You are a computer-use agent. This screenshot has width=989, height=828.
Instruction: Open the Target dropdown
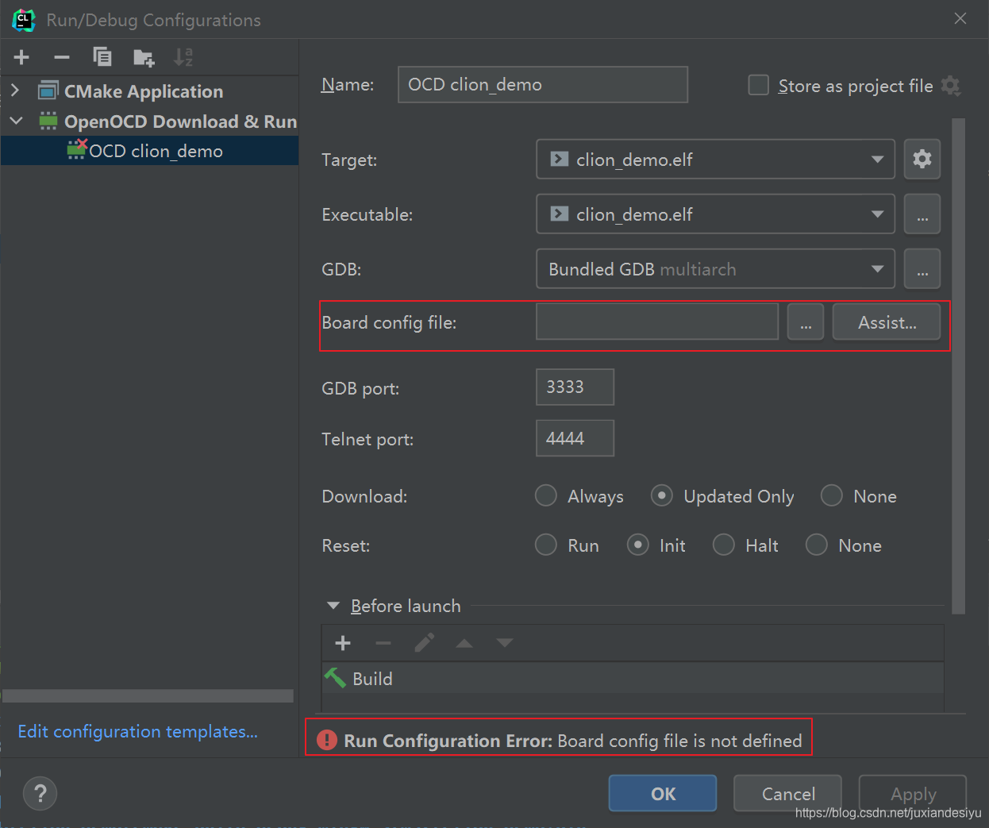[877, 159]
